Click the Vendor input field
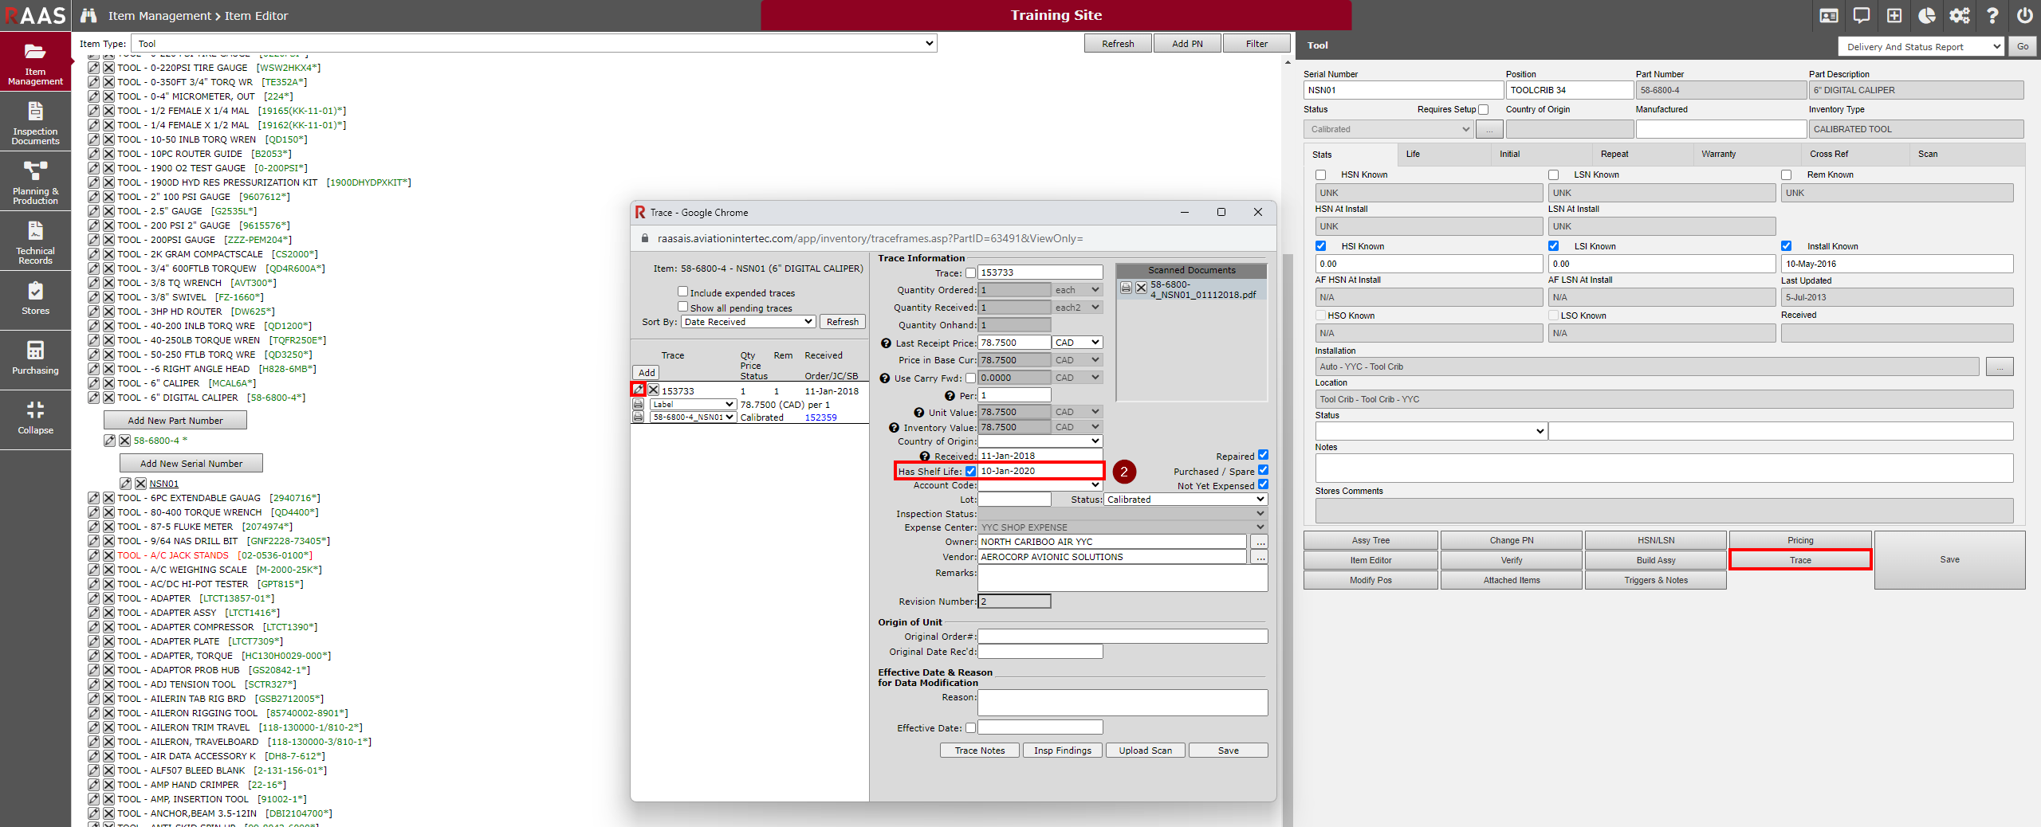Screen dimensions: 2041x827 [1111, 557]
